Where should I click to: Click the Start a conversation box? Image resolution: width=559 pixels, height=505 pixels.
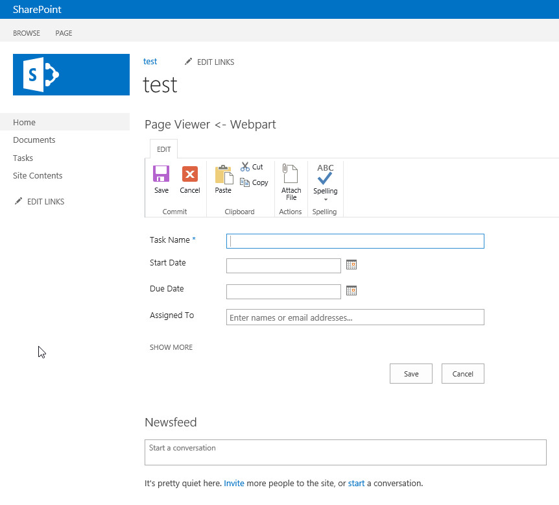(345, 452)
